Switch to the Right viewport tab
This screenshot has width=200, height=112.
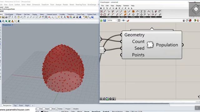[27, 105]
